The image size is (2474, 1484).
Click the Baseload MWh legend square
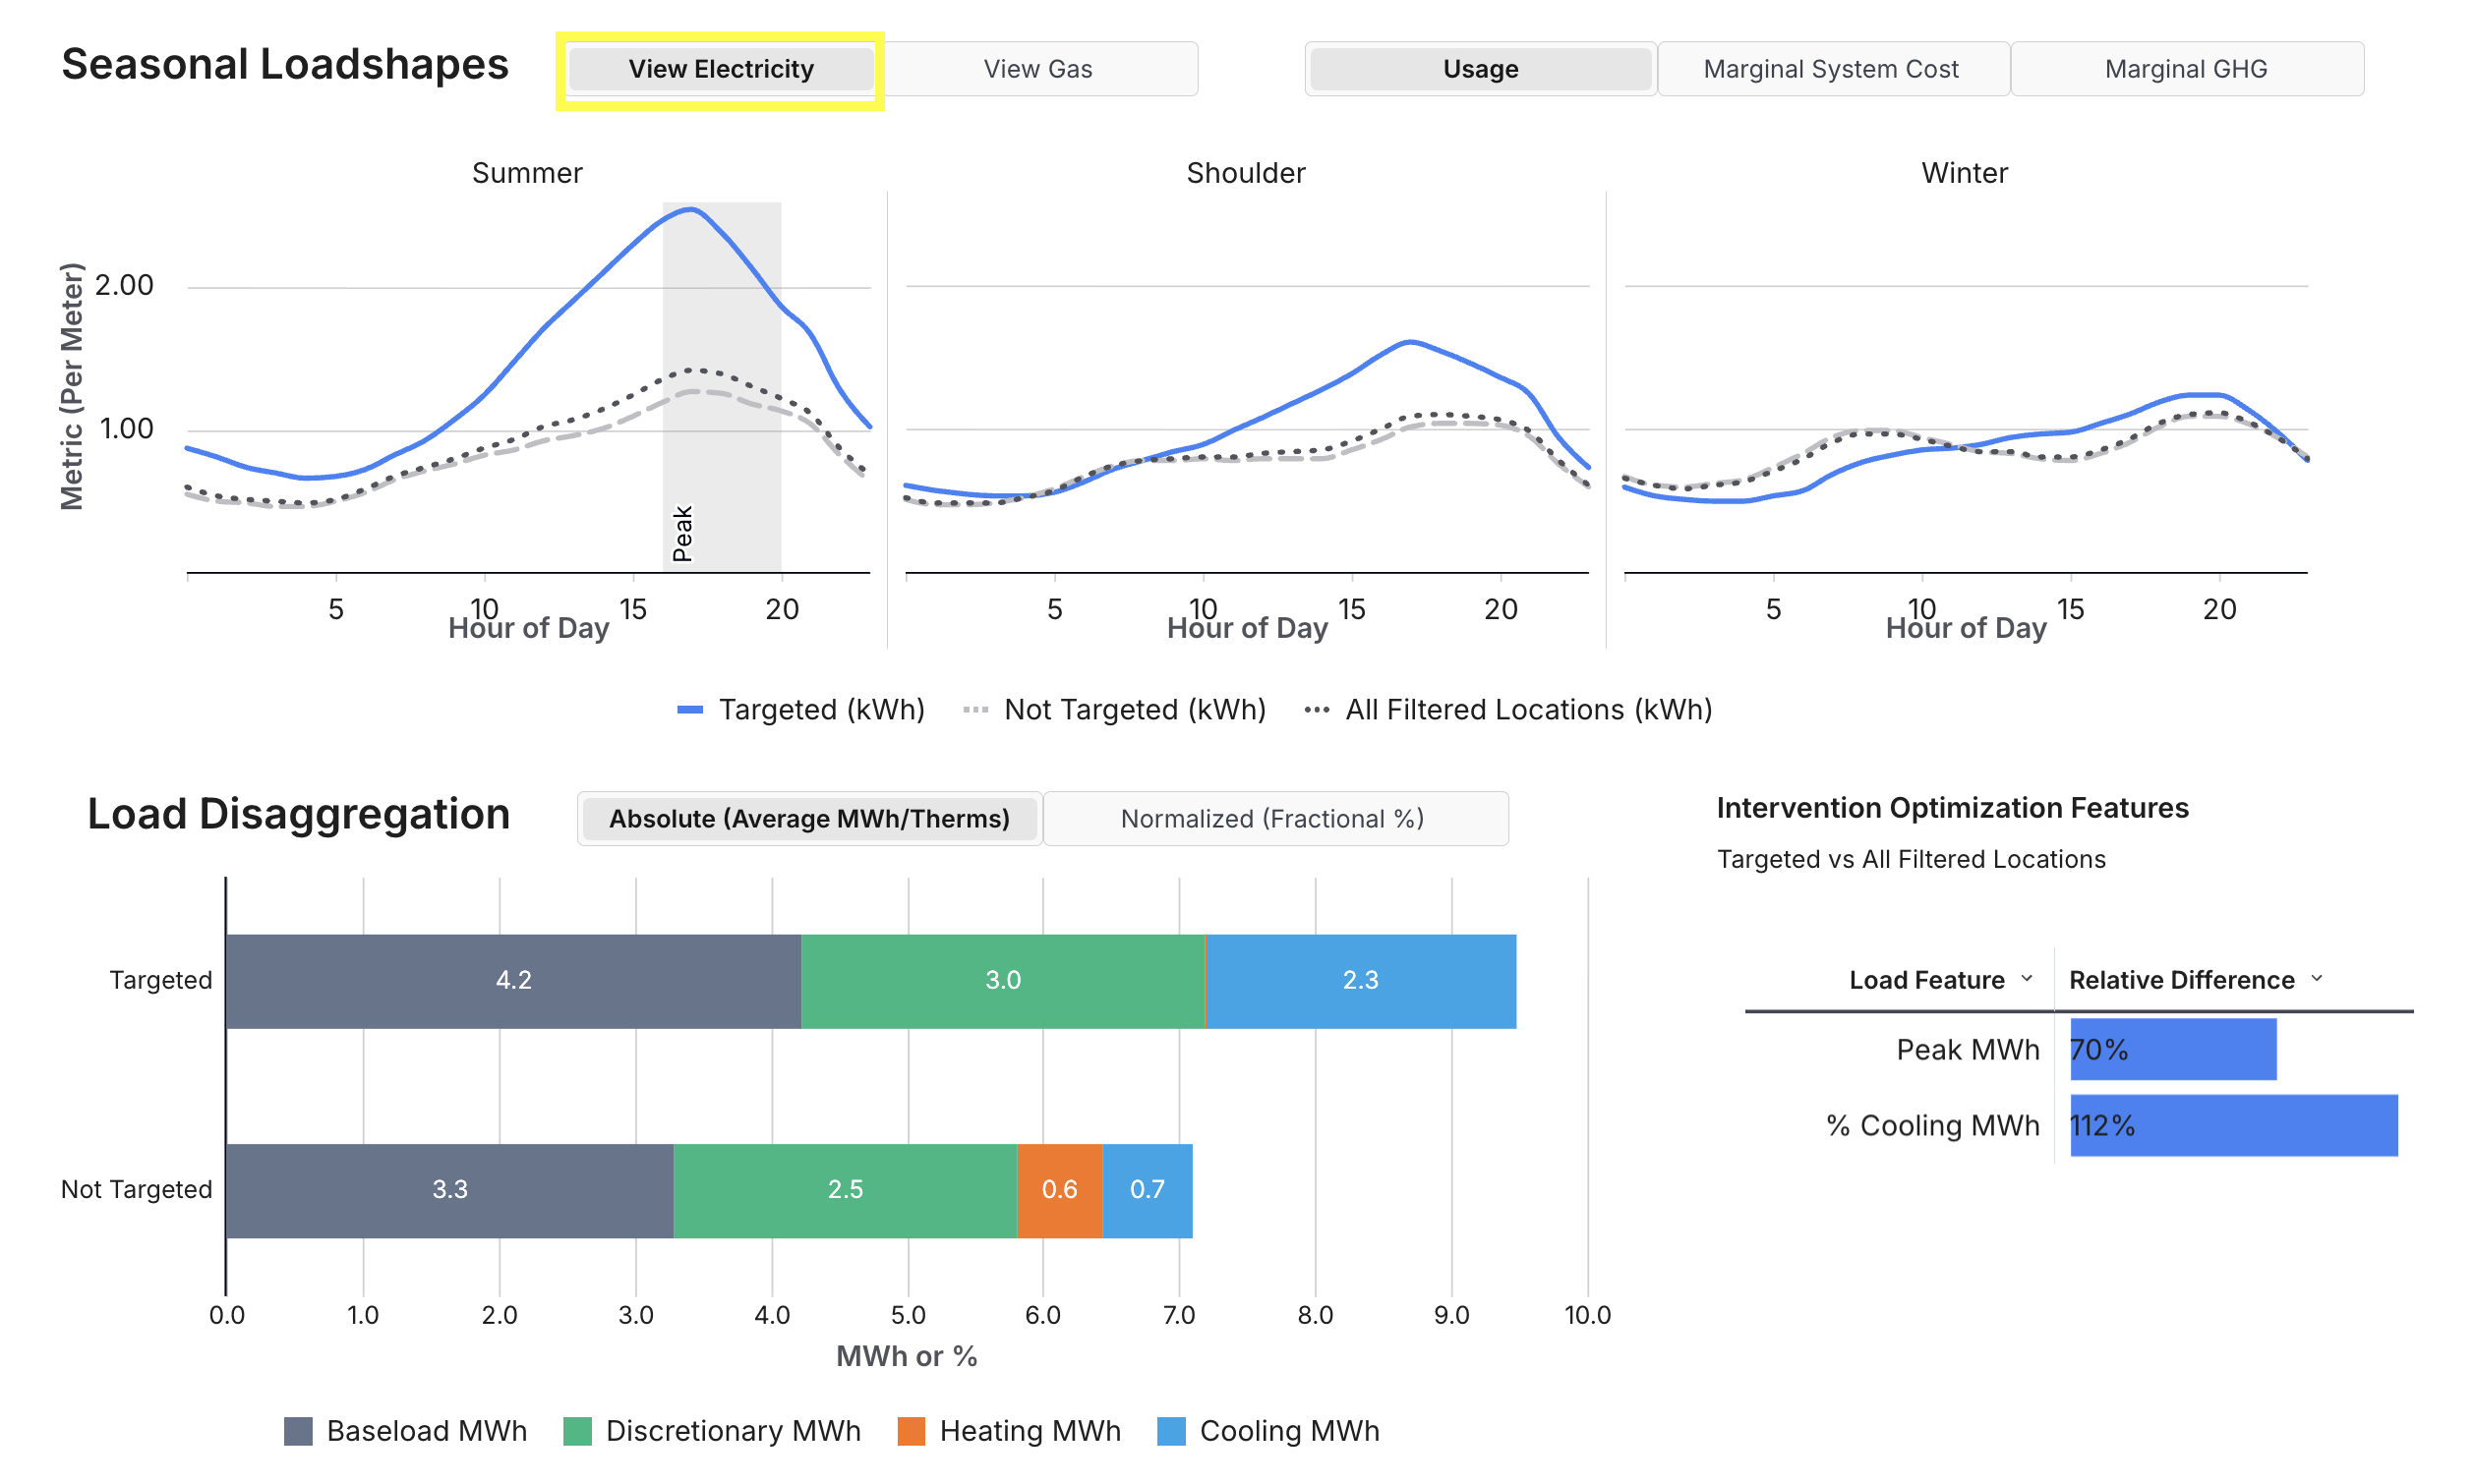coord(298,1431)
